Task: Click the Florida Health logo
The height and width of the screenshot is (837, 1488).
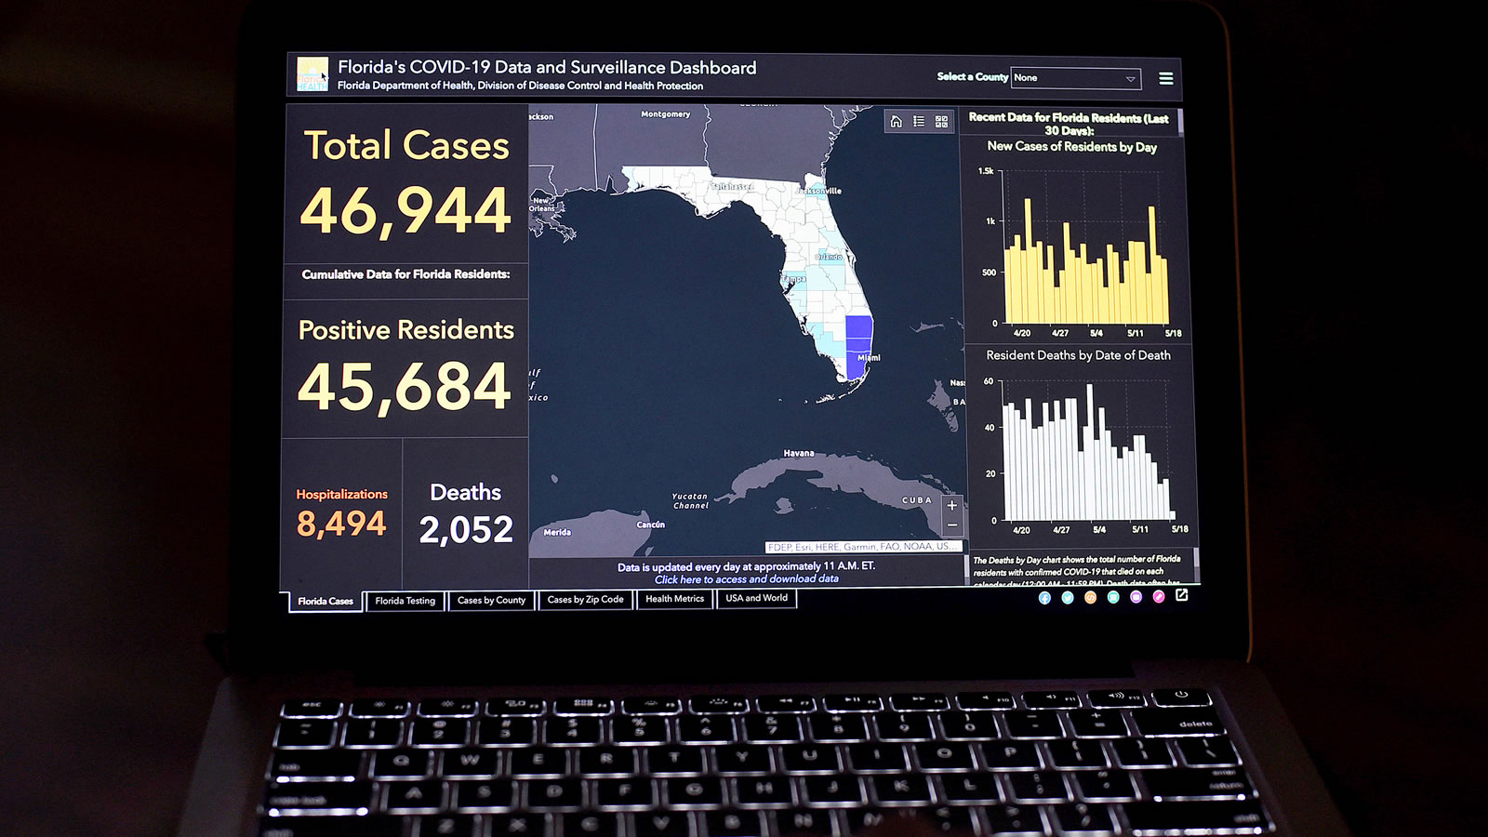Action: click(x=312, y=74)
